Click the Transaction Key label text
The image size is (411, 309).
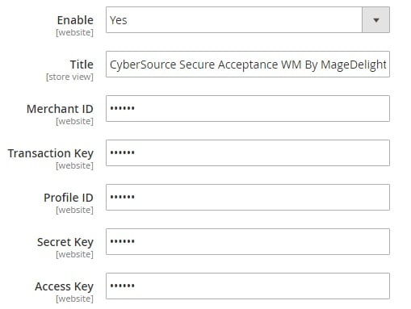(51, 153)
